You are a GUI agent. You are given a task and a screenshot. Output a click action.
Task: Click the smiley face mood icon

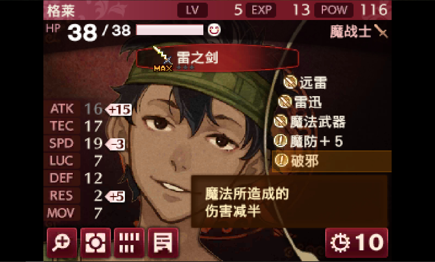[x=214, y=30]
